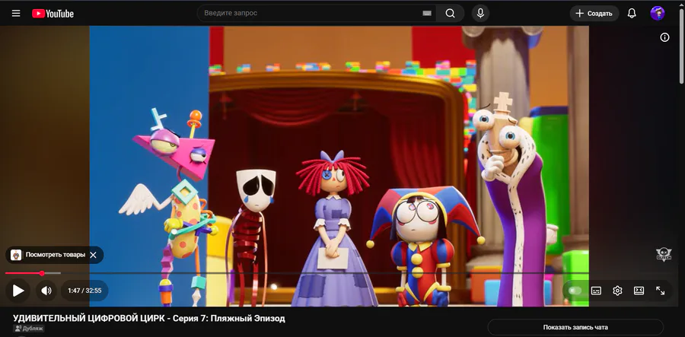The image size is (685, 337).
Task: Play the paused video
Action: pyautogui.click(x=18, y=291)
